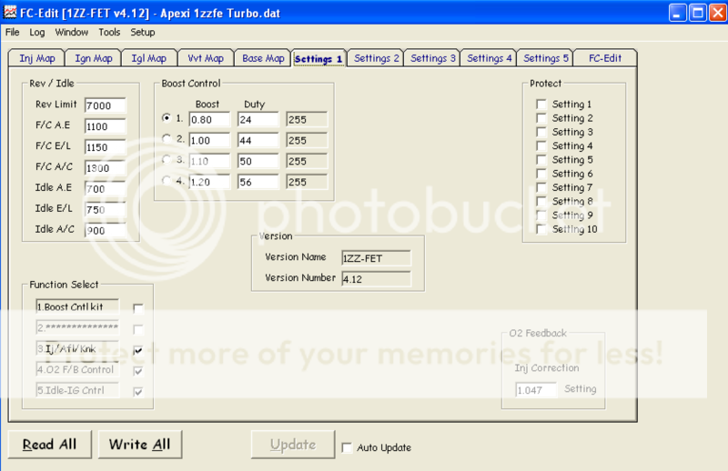
Task: Check the Protect Setting 10 box
Action: tap(542, 229)
